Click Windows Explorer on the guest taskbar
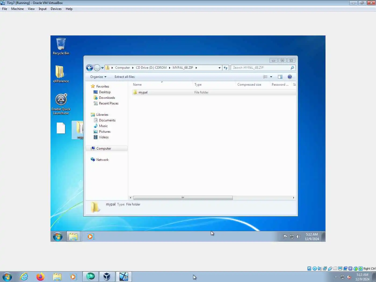The image size is (376, 282). tap(73, 237)
